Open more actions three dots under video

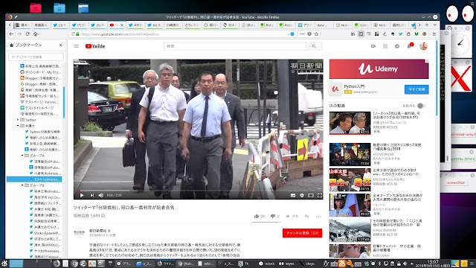click(318, 217)
